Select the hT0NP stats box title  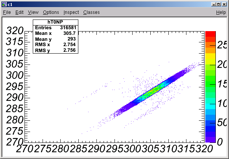(55, 22)
